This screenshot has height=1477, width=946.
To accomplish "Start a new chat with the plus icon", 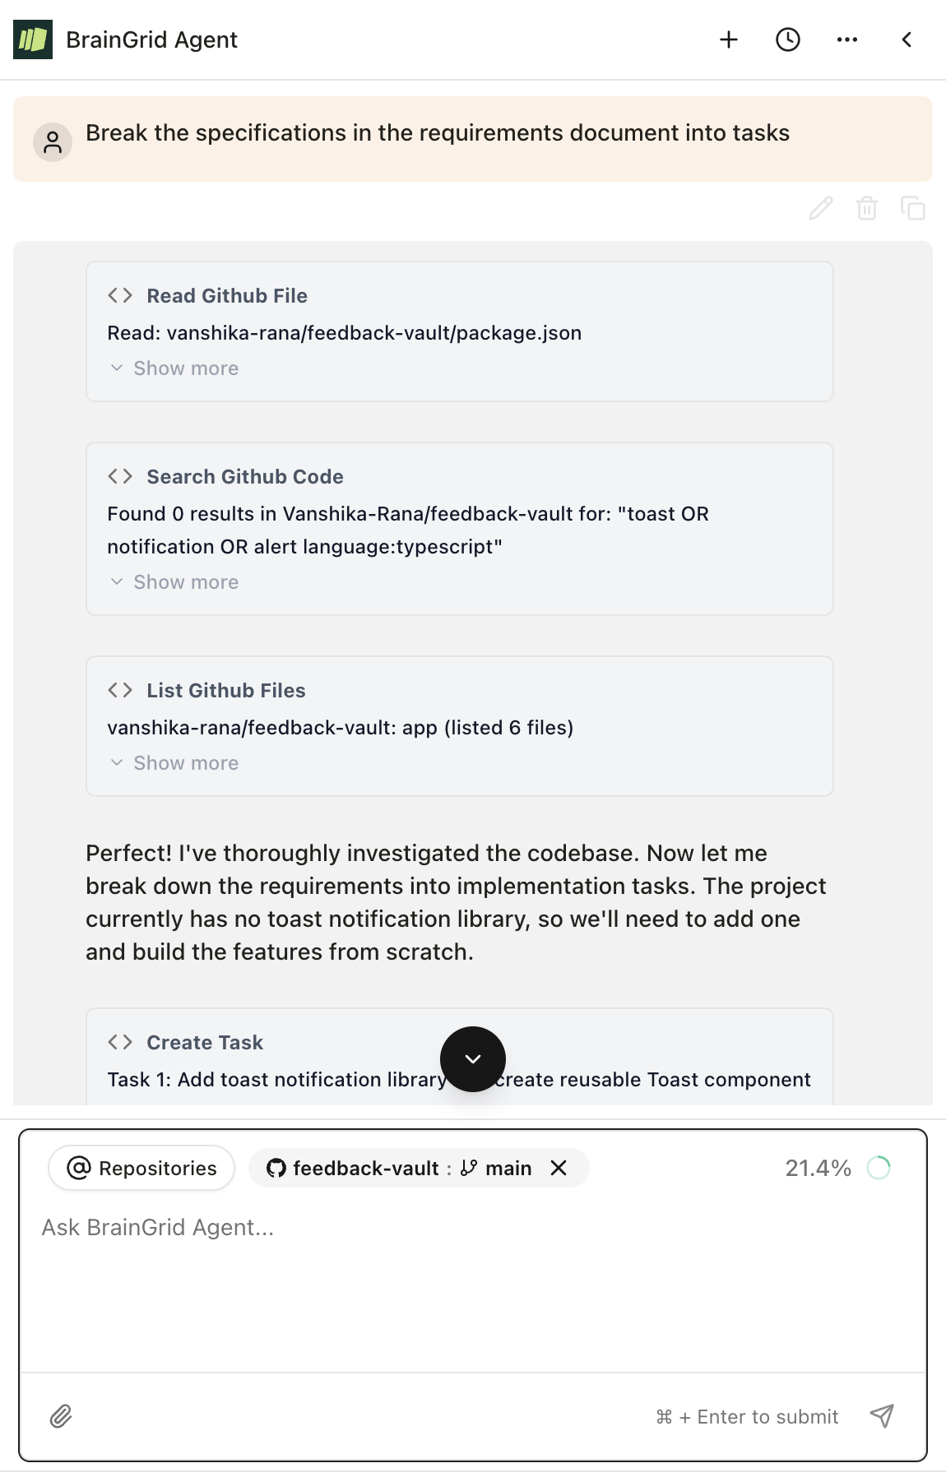I will click(x=727, y=39).
